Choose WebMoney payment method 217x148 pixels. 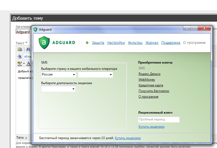tap(147, 80)
